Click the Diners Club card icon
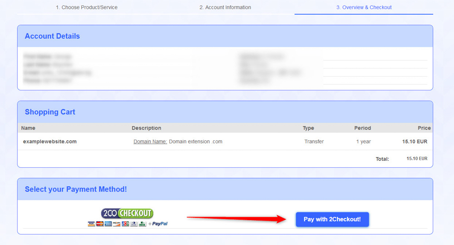This screenshot has width=454, height=245. pyautogui.click(x=134, y=224)
